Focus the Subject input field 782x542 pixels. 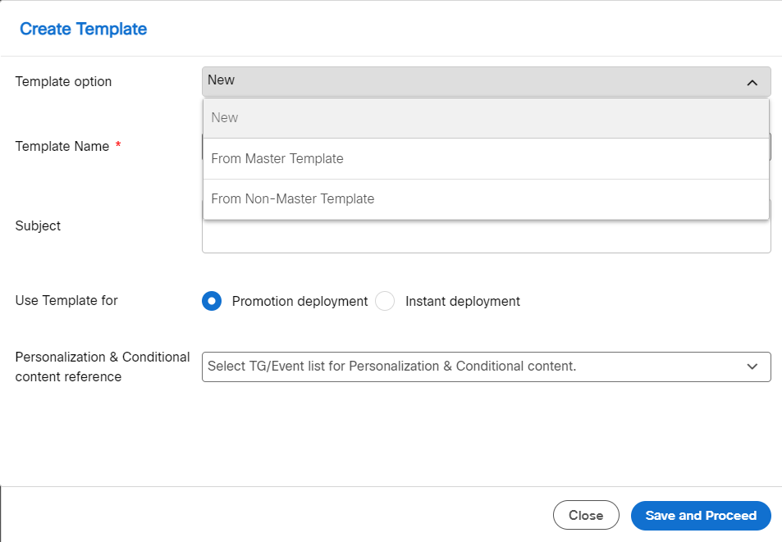point(486,237)
